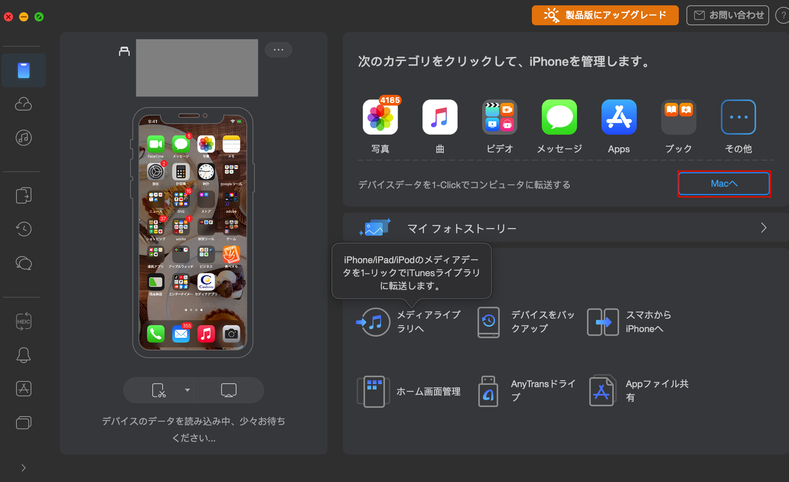Viewport: 789px width, 482px height.
Task: Expand the screenshot options dropdown arrow
Action: [187, 390]
